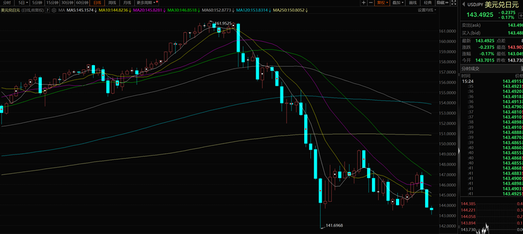523x234 pixels.
Task: Select the 60分钟 period tab
Action: tap(82, 2)
